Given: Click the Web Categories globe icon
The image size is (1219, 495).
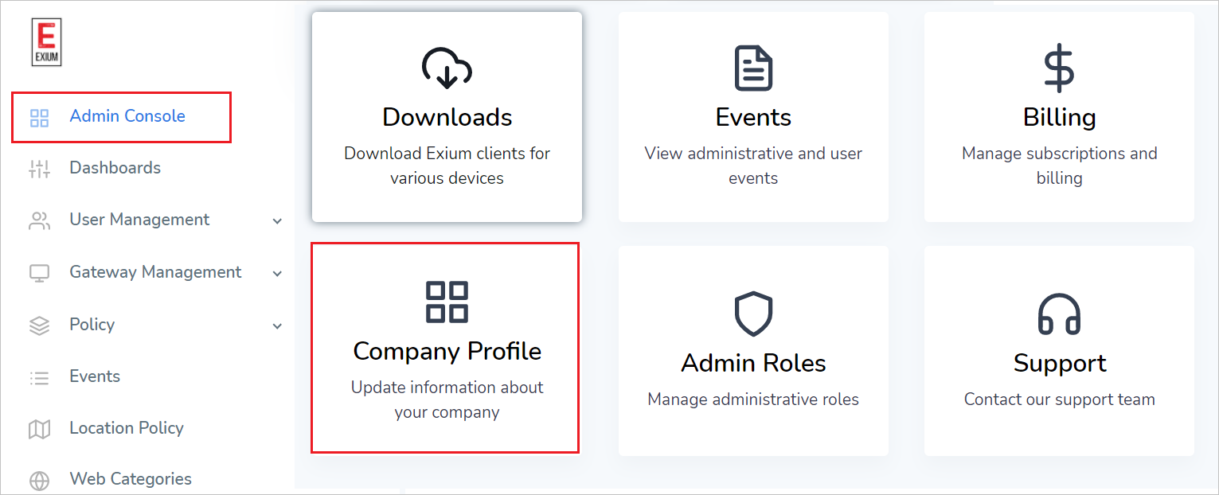Looking at the screenshot, I should [39, 481].
